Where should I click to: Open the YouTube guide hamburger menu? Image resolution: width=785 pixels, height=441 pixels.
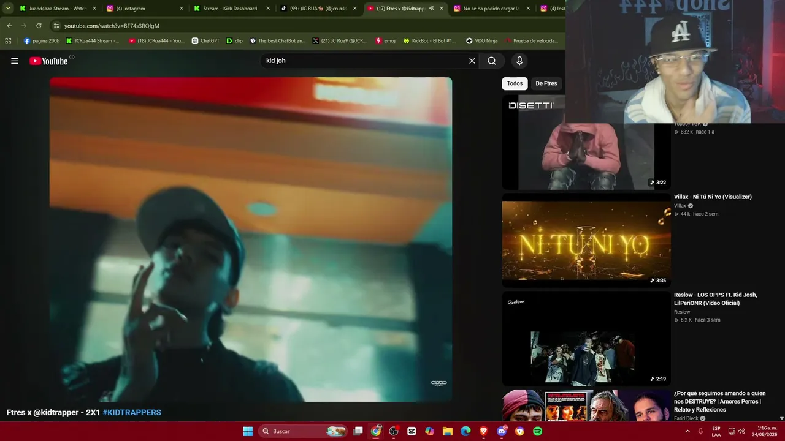coord(15,61)
